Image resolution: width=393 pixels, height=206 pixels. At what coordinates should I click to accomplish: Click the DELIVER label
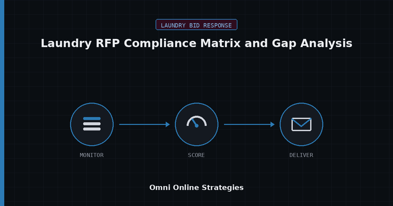[301, 155]
